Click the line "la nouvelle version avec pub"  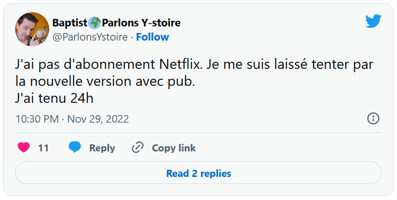tap(105, 81)
